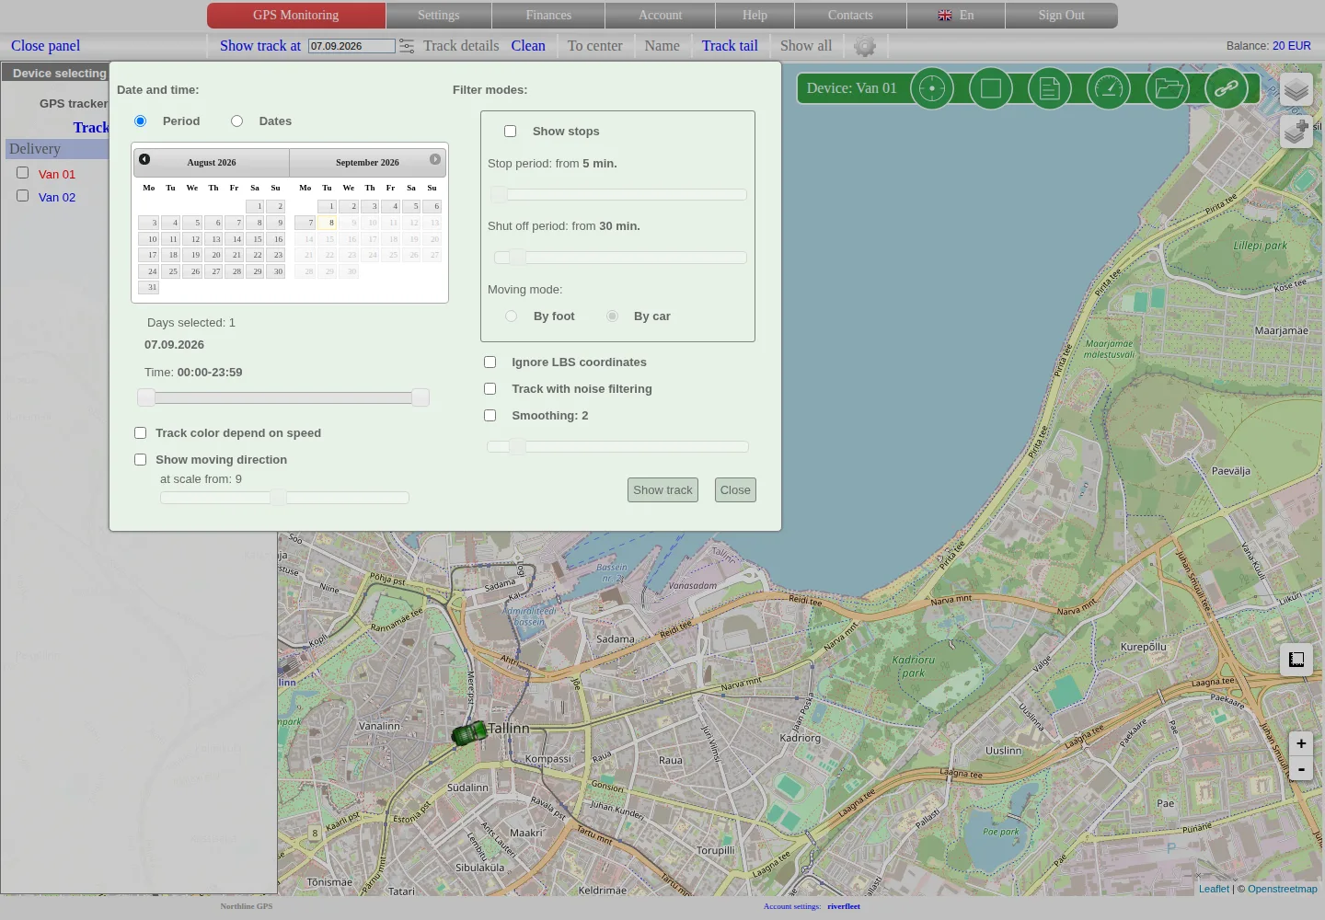Open the GPS Monitoring tab
The height and width of the screenshot is (920, 1325).
(x=296, y=16)
